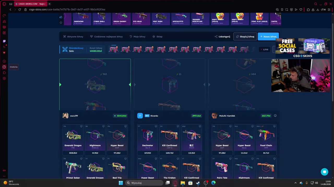Open GX Corner gamepad icon in tab bar
Screen dimensions: 334x187
11,4
